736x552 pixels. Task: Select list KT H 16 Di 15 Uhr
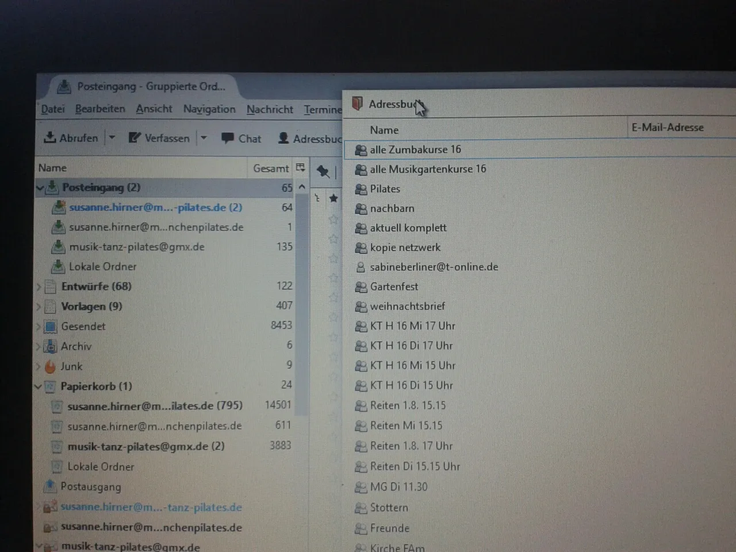(x=412, y=385)
